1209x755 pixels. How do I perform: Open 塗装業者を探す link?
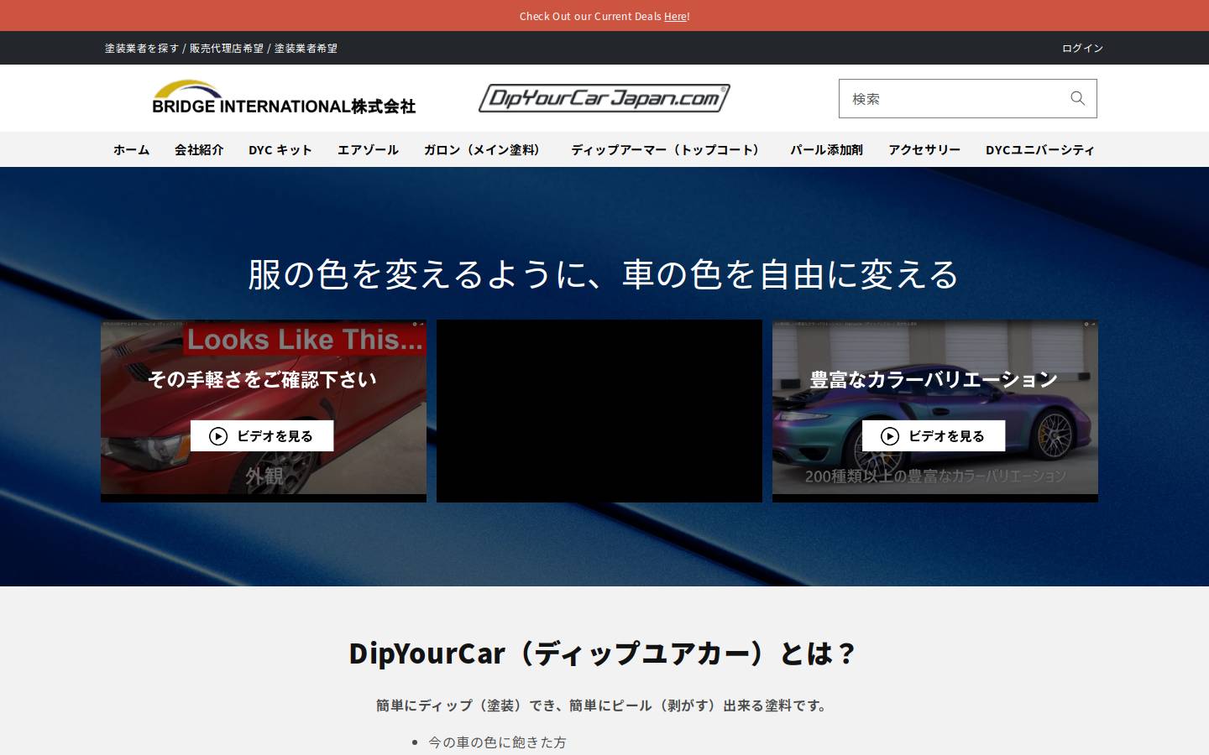[x=142, y=49]
